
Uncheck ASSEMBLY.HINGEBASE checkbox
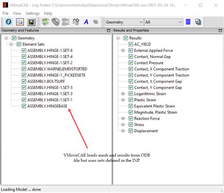[24, 106]
